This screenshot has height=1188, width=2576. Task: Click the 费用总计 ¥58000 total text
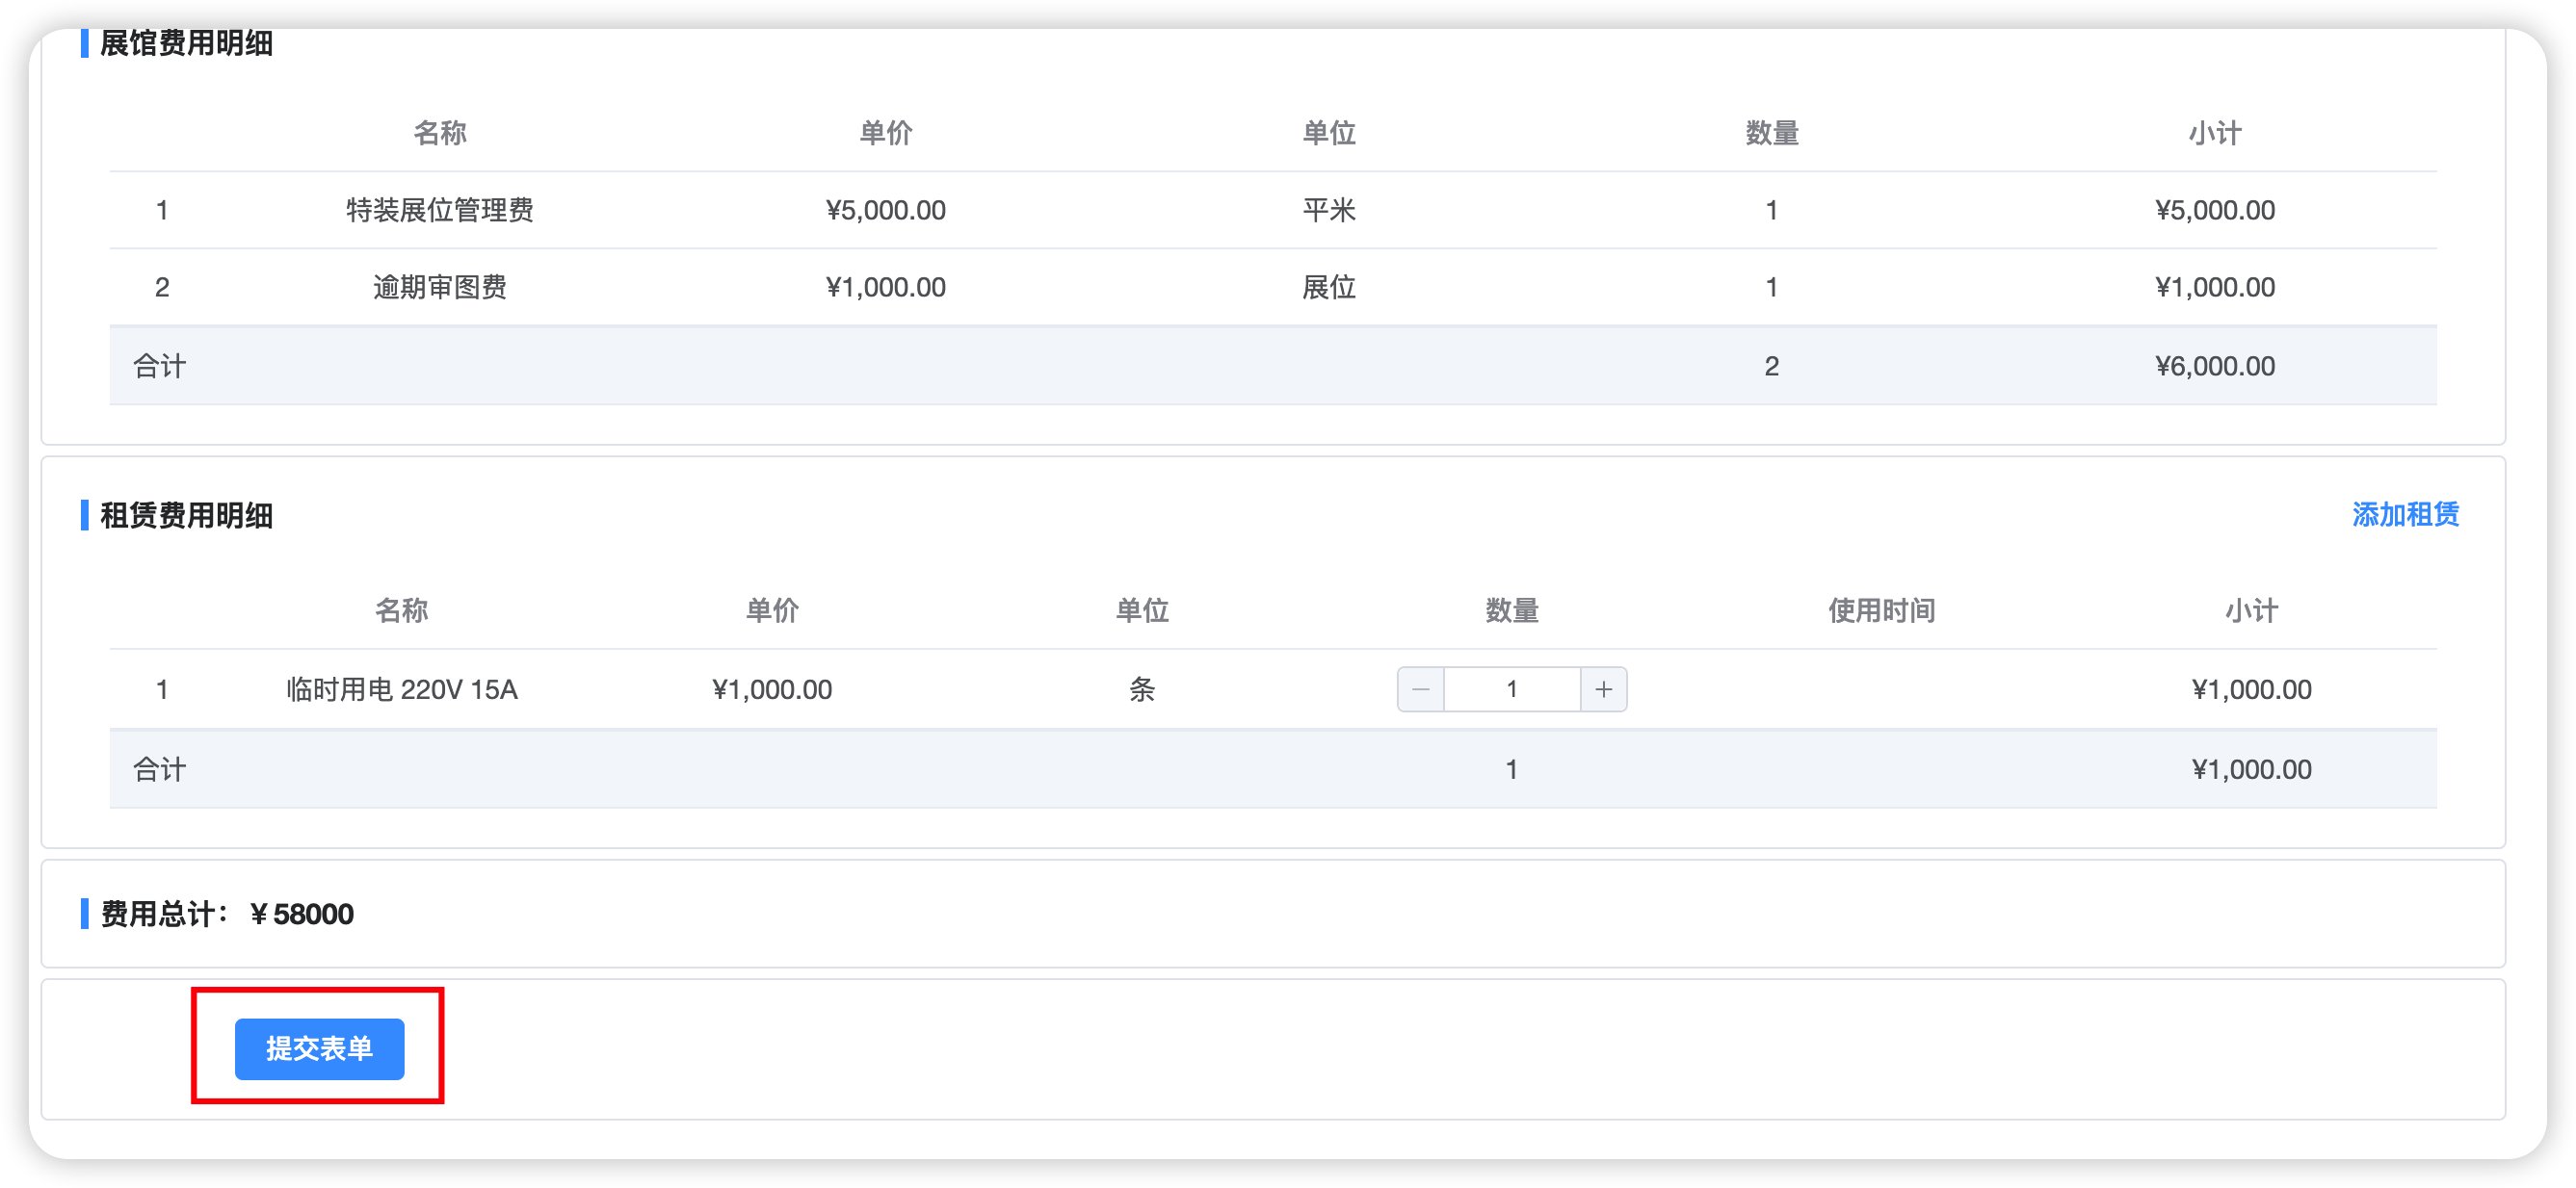click(x=227, y=914)
